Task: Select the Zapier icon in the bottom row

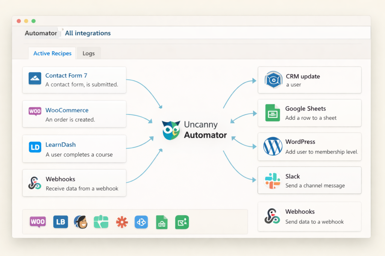Action: (121, 222)
